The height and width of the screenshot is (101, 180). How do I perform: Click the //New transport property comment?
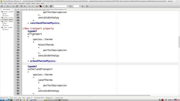[38, 29]
